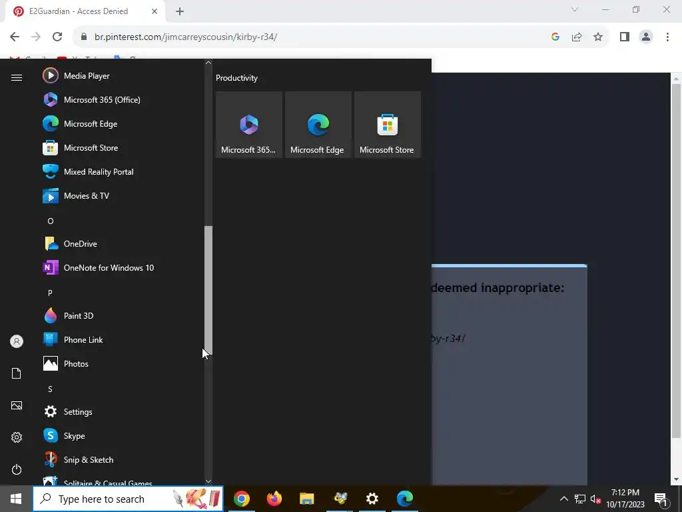682x512 pixels.
Task: Open the Chrome profile avatar
Action: tap(646, 37)
